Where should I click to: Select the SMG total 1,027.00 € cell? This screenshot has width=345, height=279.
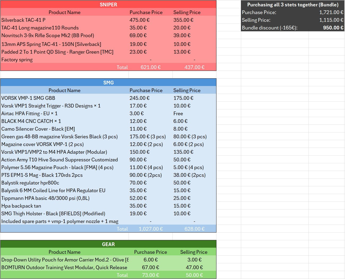pyautogui.click(x=151, y=229)
